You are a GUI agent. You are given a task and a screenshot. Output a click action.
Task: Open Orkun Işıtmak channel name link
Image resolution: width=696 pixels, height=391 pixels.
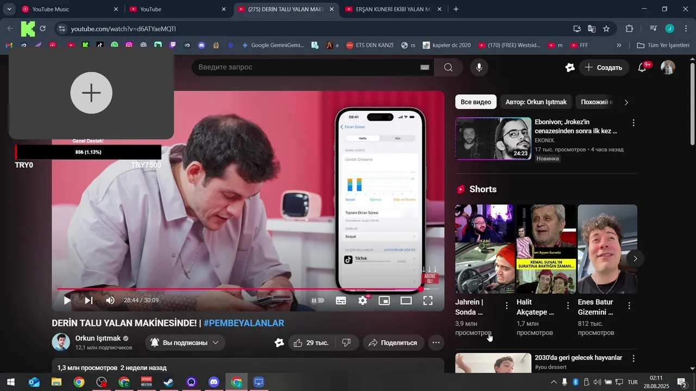(98, 338)
